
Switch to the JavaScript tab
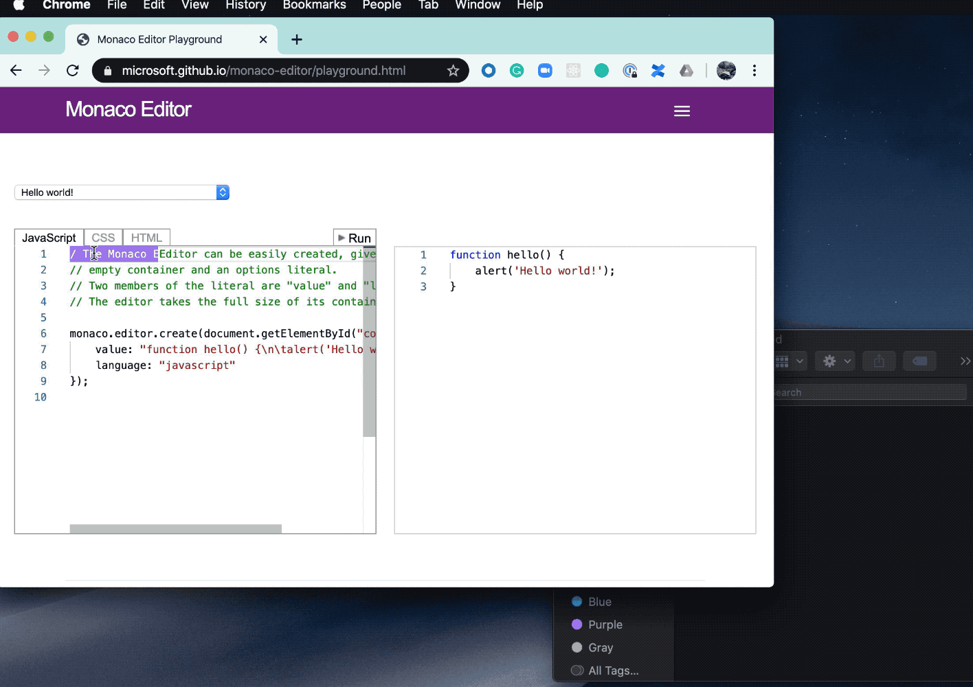[49, 238]
